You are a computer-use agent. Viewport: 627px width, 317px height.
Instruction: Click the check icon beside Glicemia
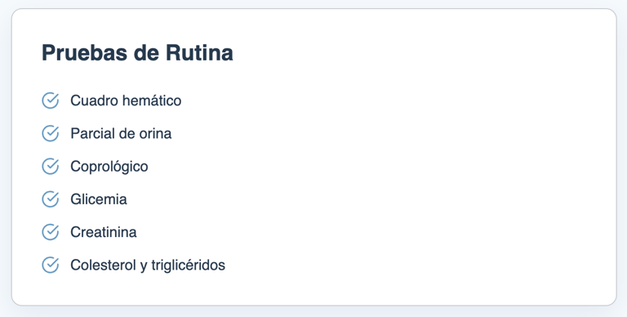tap(51, 199)
